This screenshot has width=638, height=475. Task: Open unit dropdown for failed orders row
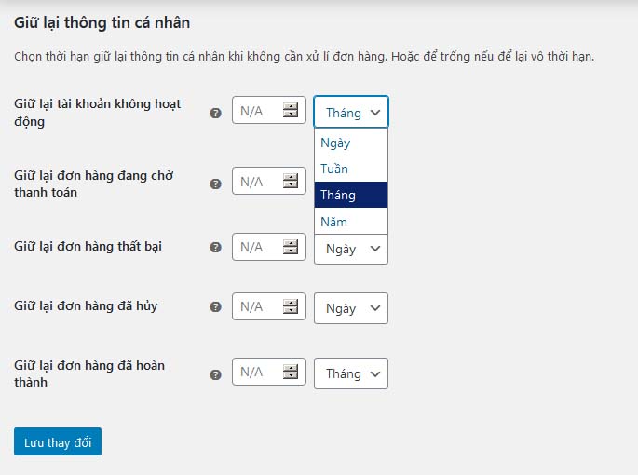click(x=351, y=249)
